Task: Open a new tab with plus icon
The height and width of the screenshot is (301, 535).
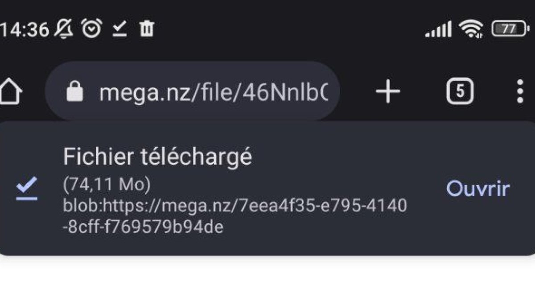Action: pyautogui.click(x=388, y=92)
